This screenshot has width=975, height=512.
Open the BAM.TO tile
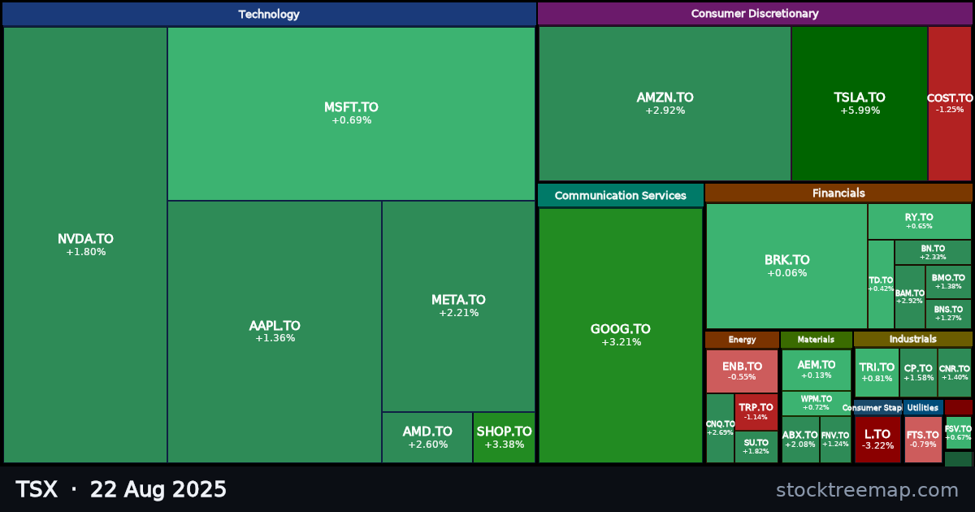click(910, 297)
